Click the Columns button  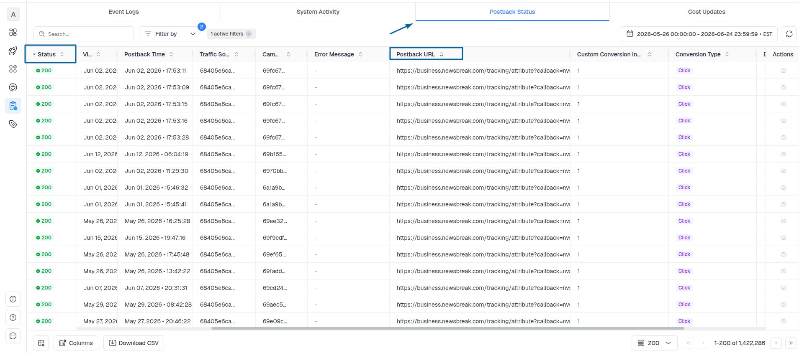(76, 343)
